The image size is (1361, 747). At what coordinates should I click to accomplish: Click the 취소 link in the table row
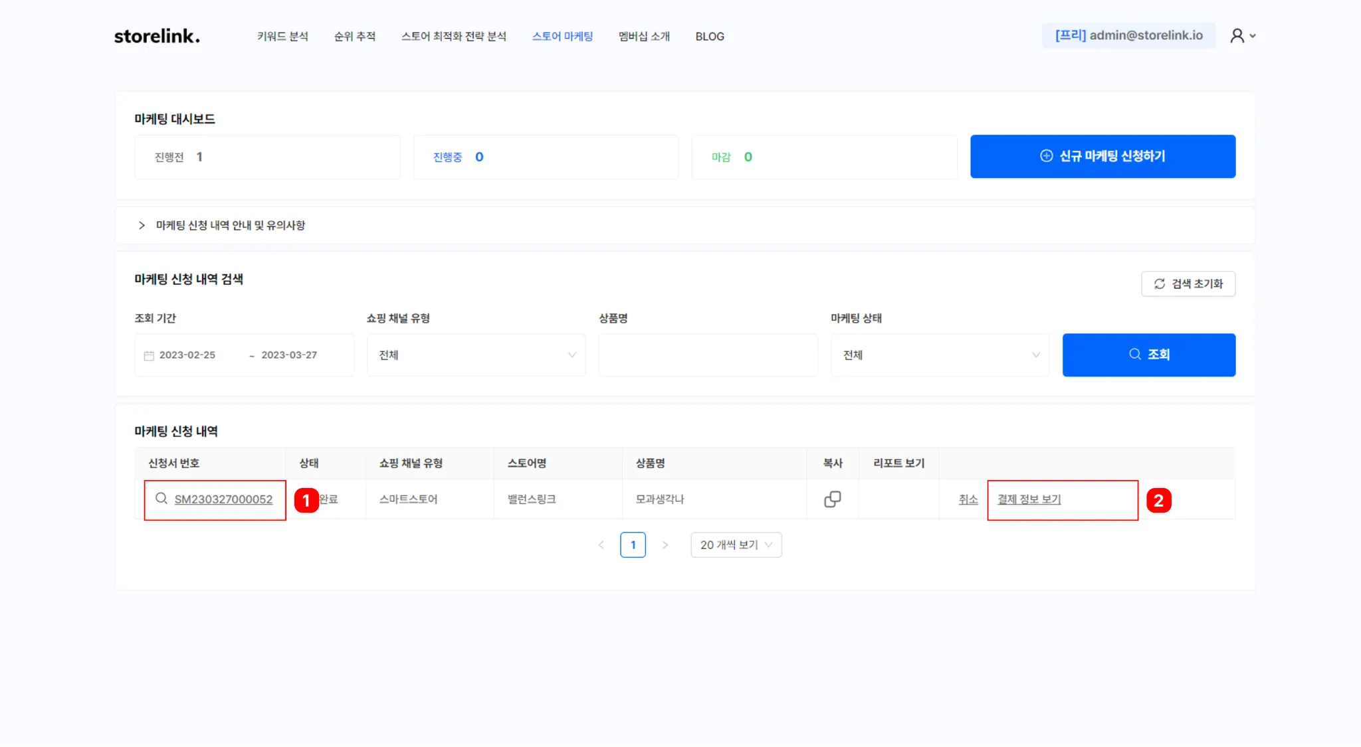pos(968,499)
